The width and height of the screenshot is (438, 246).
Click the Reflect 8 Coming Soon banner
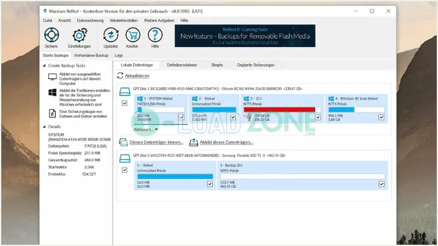click(x=245, y=36)
